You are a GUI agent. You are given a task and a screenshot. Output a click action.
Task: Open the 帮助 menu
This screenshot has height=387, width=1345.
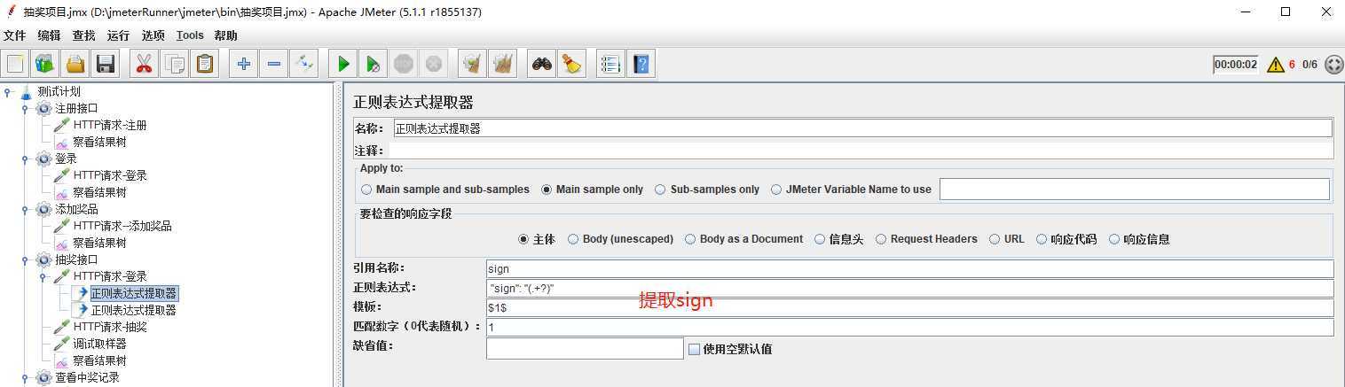tap(225, 35)
